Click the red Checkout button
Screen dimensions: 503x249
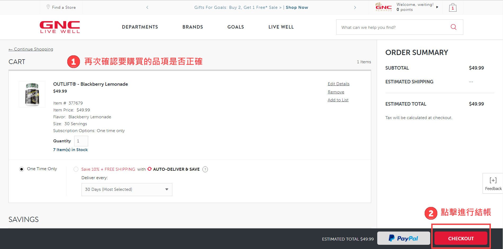[461, 238]
